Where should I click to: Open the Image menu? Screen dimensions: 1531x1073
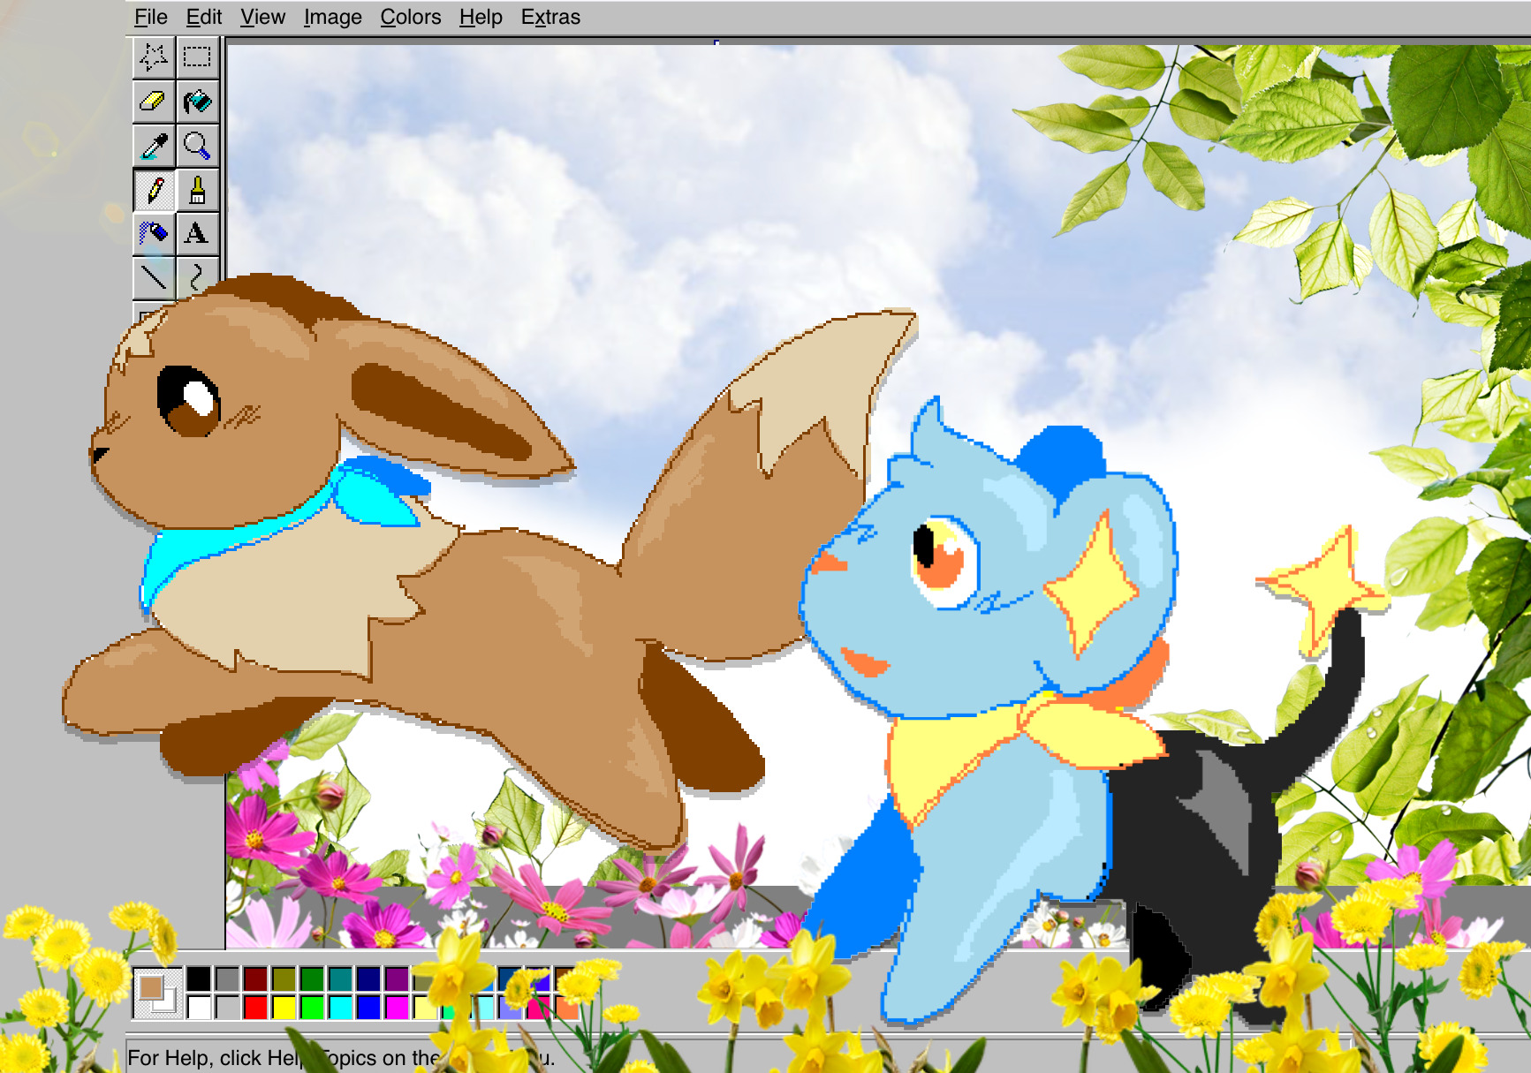pos(333,17)
